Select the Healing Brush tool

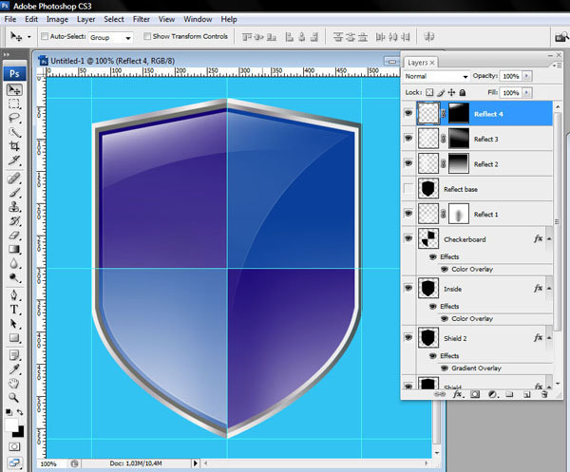pos(14,179)
